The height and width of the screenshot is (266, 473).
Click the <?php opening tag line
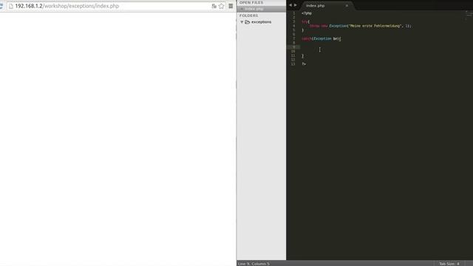click(x=307, y=13)
